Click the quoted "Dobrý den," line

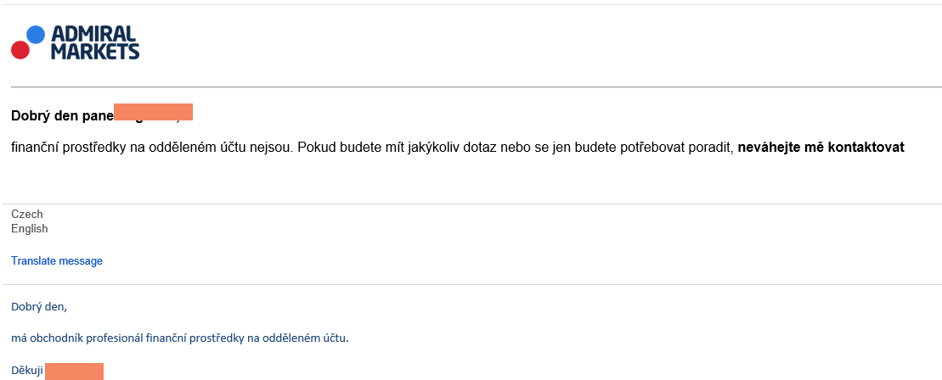[x=38, y=306]
